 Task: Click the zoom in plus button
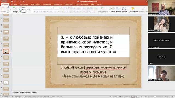pyautogui.click(x=163, y=97)
